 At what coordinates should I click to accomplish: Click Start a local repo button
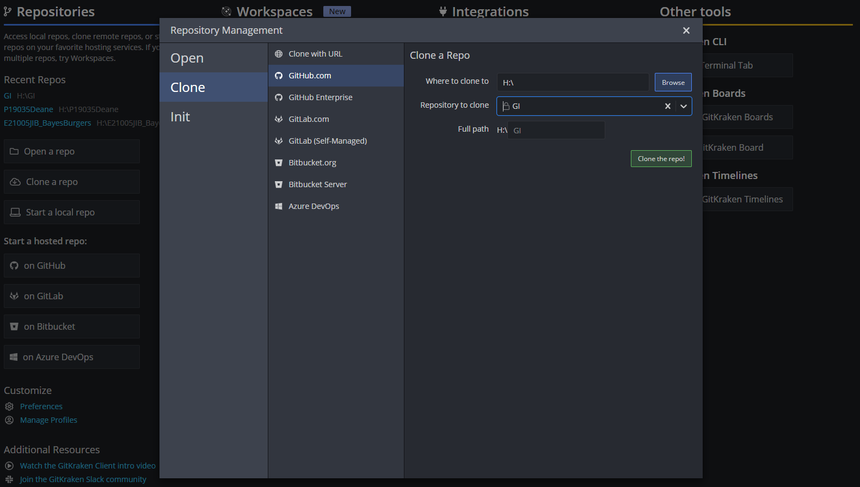point(72,212)
